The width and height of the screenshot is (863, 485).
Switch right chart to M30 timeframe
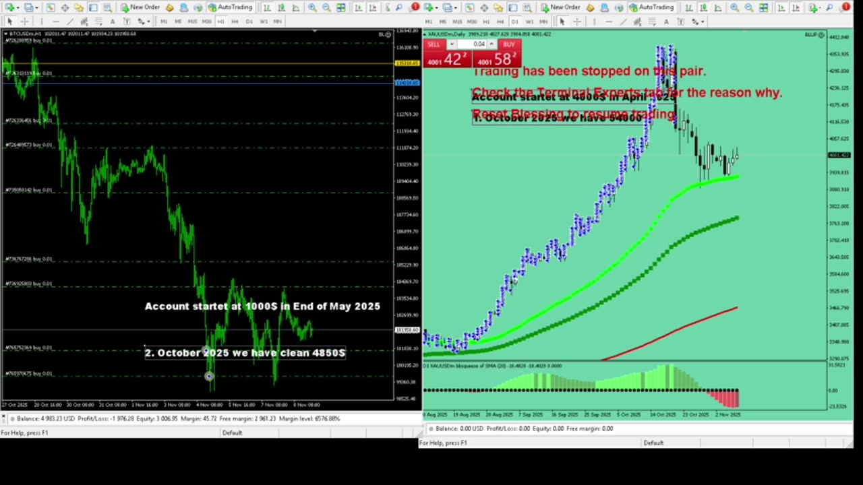[472, 22]
